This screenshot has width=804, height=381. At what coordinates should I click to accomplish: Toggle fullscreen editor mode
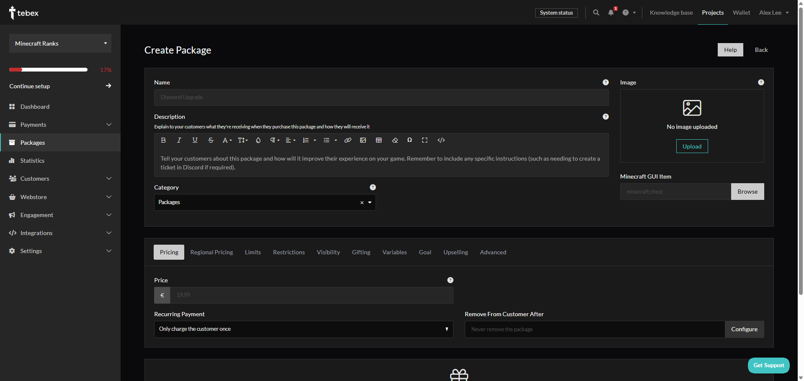coord(425,140)
